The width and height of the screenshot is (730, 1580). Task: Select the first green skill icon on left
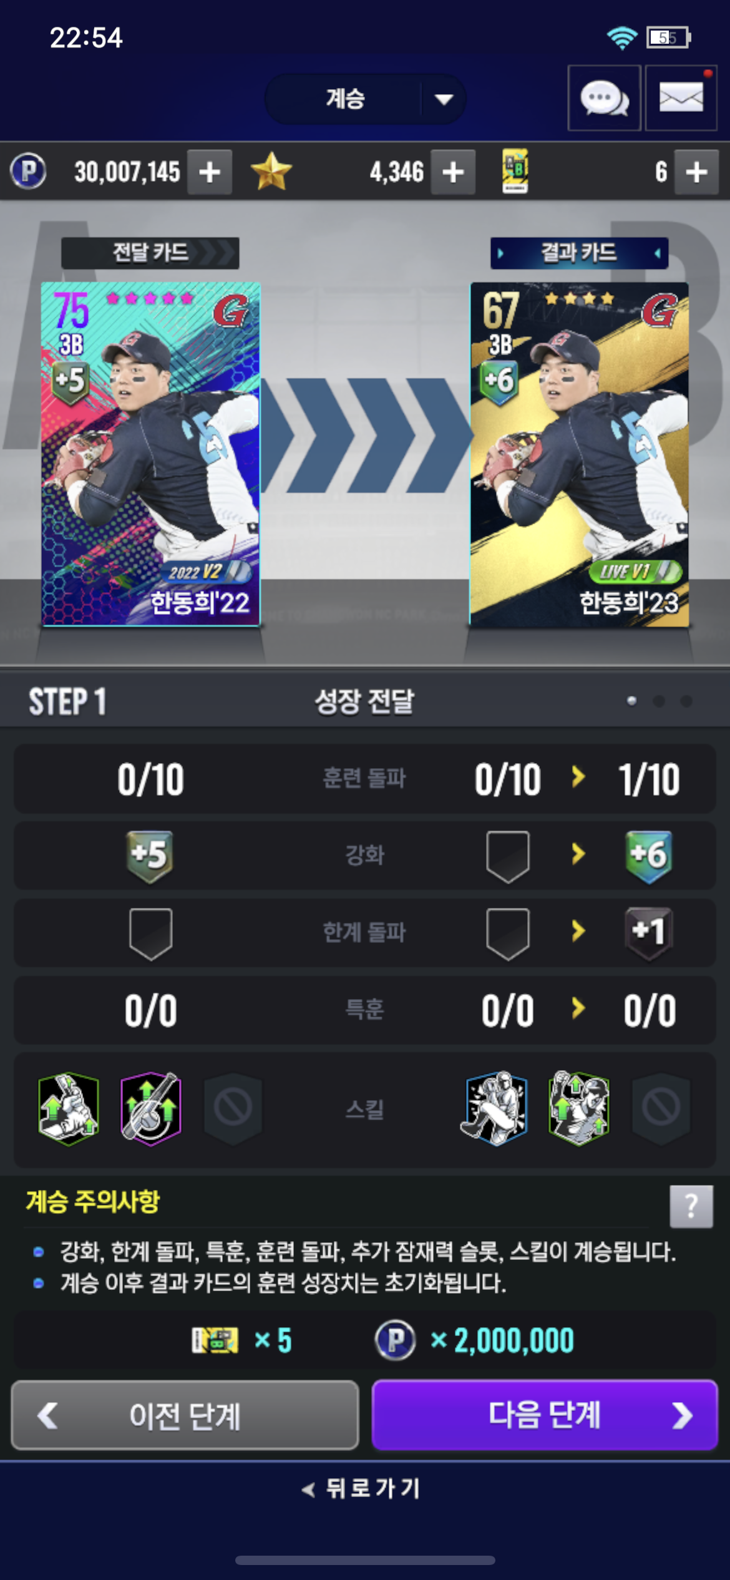(68, 1109)
